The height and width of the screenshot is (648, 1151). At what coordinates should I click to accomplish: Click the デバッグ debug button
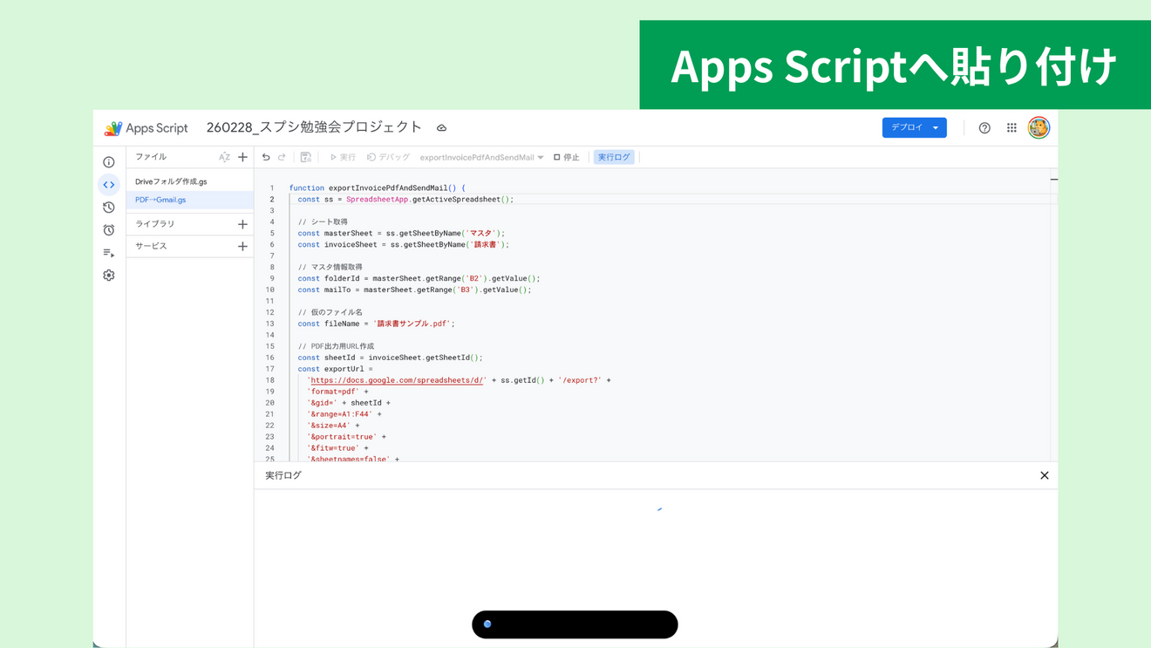(x=388, y=157)
